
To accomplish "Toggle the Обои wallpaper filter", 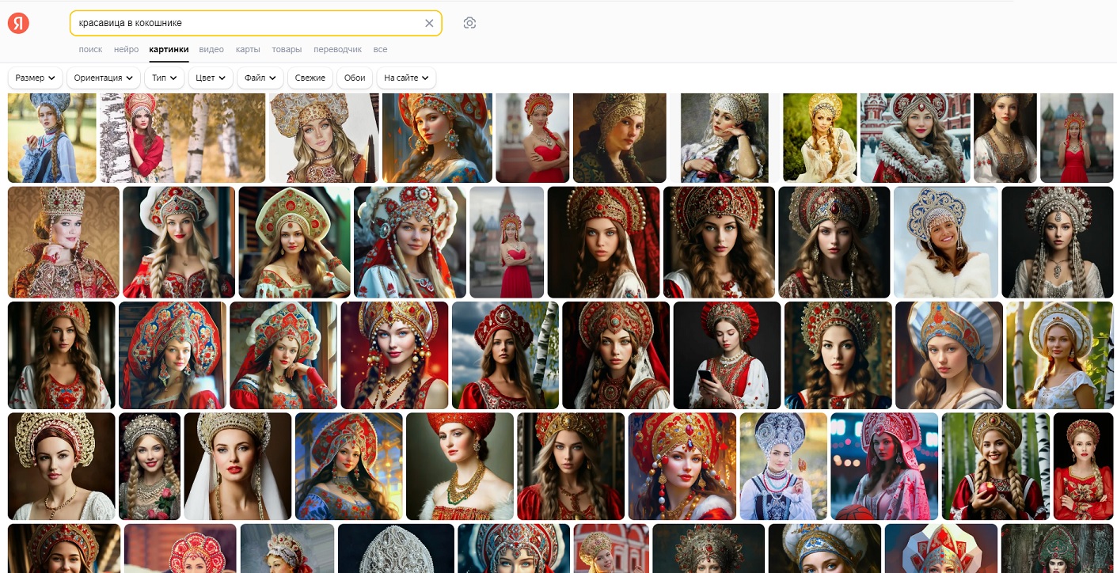I will coord(355,78).
